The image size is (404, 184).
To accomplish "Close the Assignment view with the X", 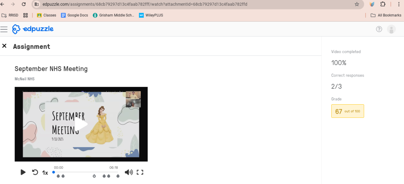I will [x=4, y=46].
